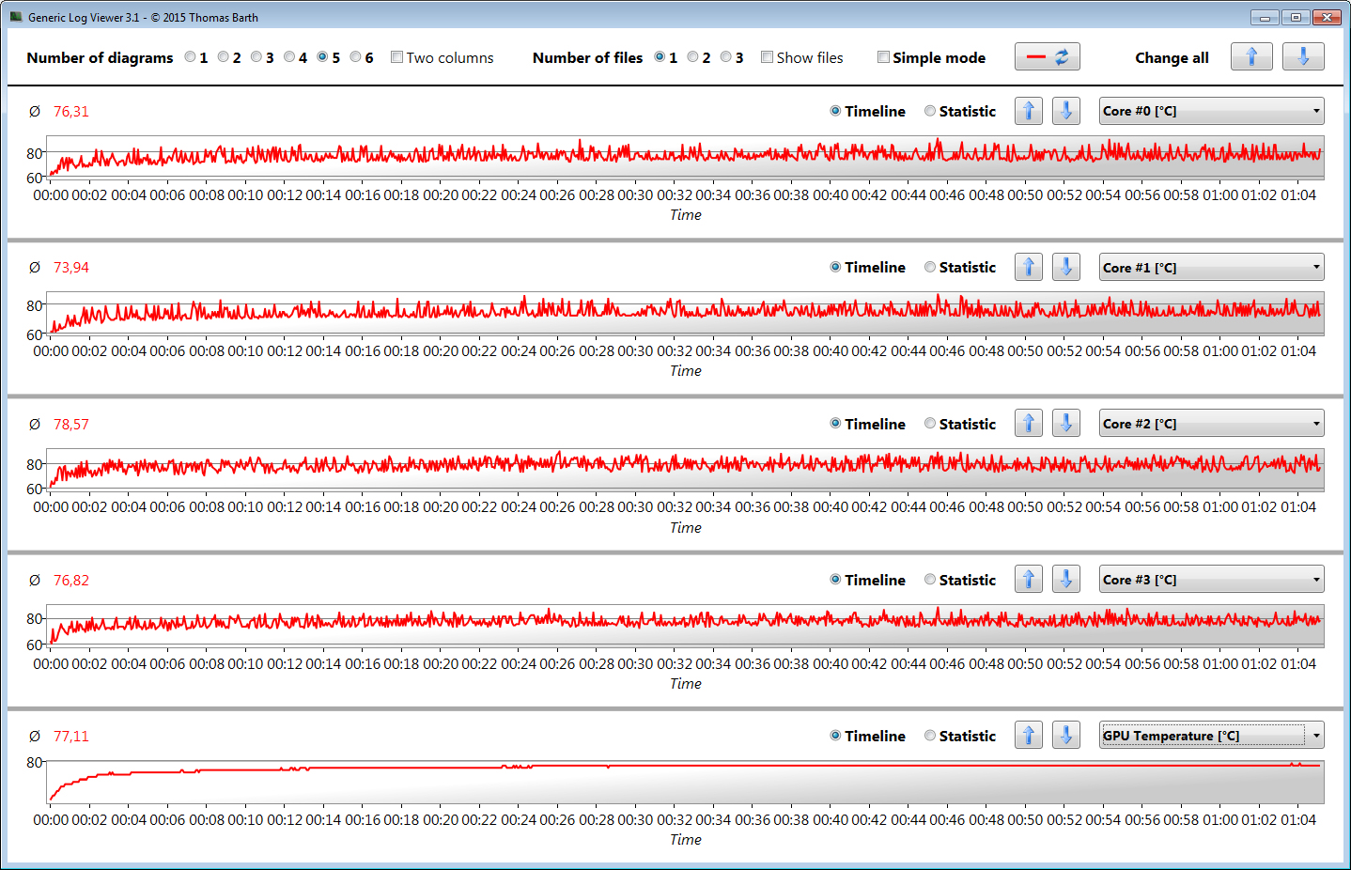This screenshot has width=1351, height=870.
Task: Click down arrow beside Core #3 dropdown
Action: point(1066,580)
